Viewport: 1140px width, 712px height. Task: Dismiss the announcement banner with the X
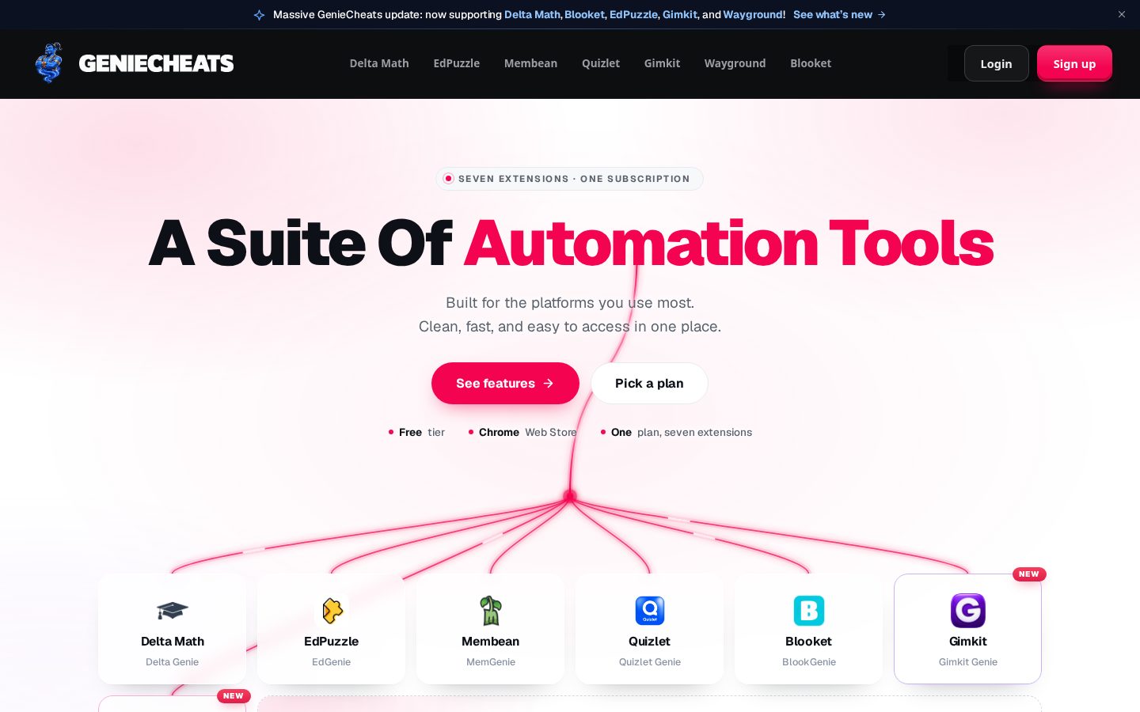(1122, 14)
